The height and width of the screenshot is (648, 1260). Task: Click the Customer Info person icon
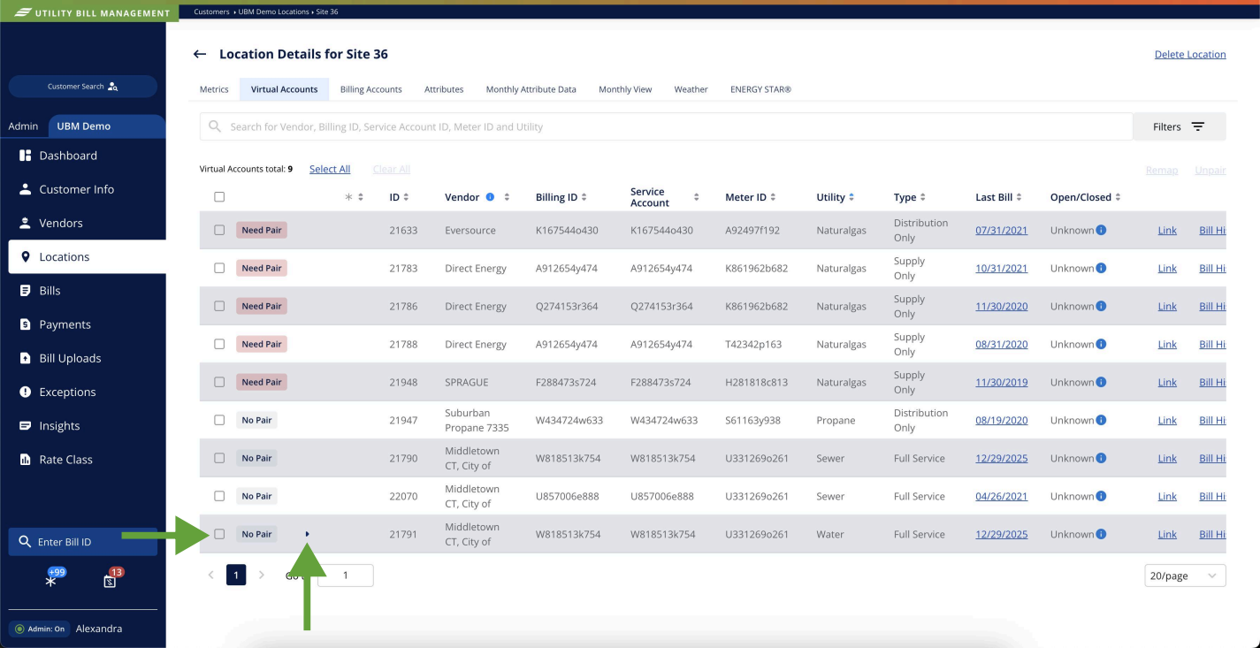coord(25,189)
